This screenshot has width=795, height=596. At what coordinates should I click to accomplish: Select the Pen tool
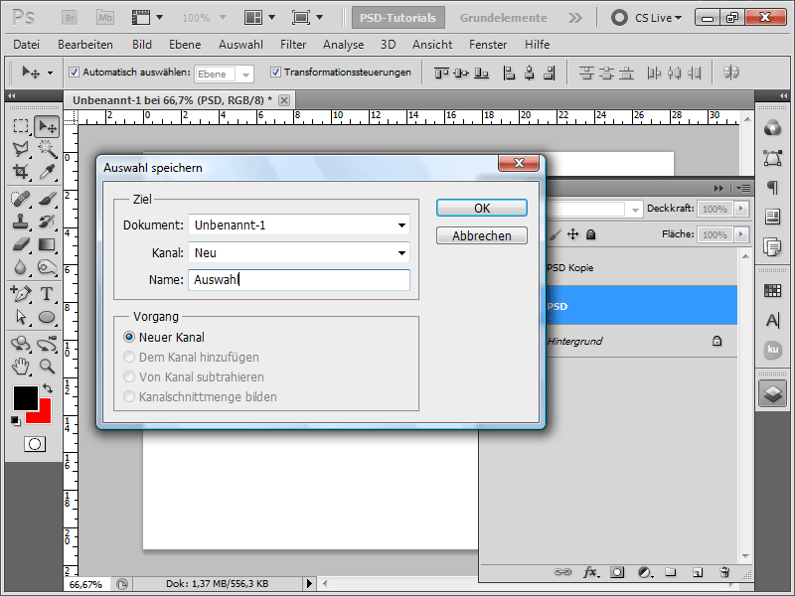[21, 293]
